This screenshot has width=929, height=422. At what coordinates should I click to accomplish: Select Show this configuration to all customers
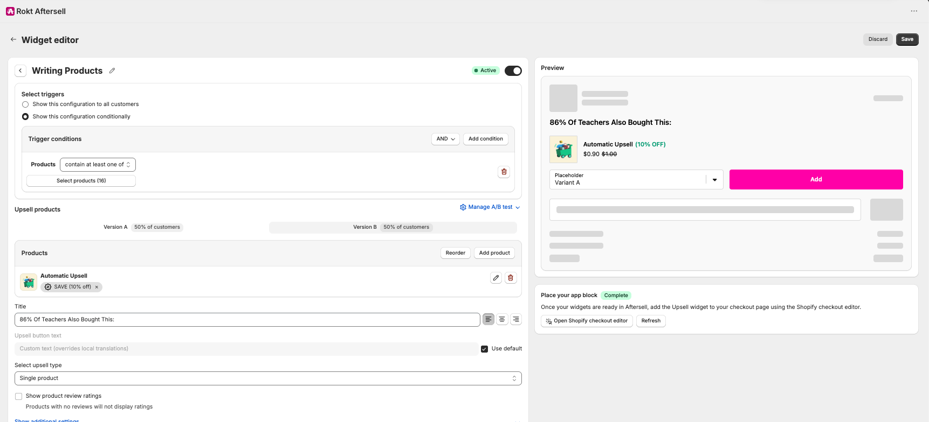pyautogui.click(x=25, y=104)
